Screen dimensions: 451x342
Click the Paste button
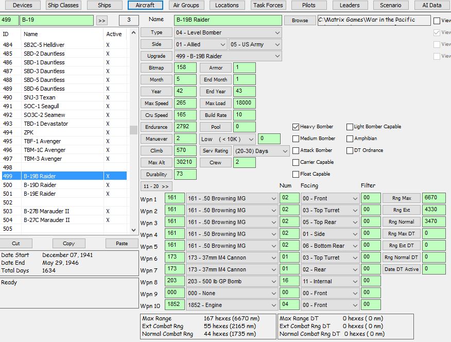click(x=122, y=243)
